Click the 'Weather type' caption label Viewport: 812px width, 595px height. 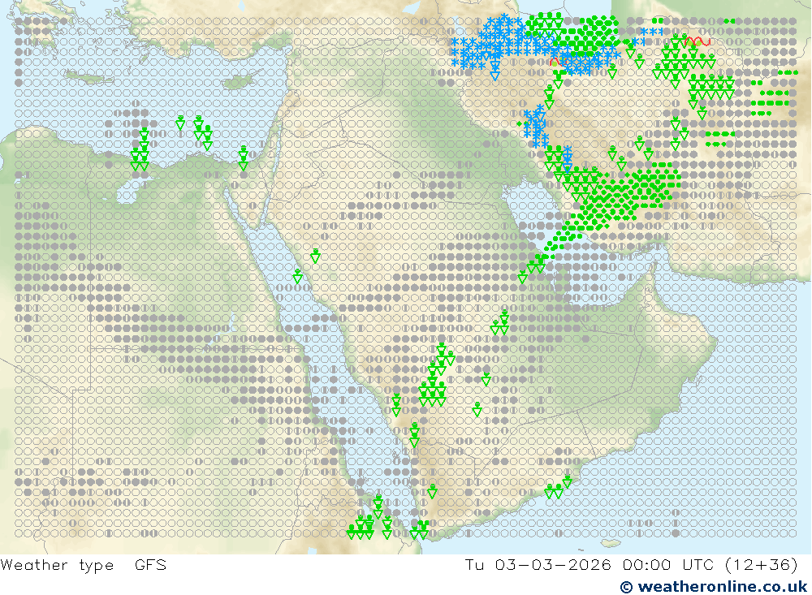57,565
